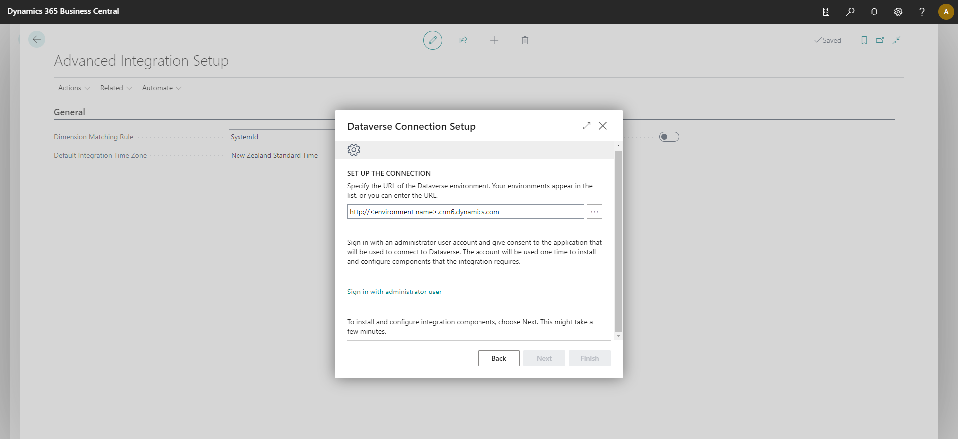Click the edit pencil icon
Screen dimensions: 958x439
click(433, 40)
